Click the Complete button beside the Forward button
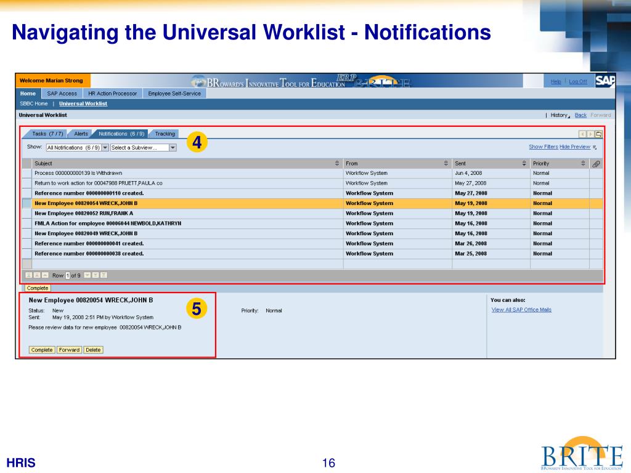Screen dimensions: 631x473 coord(42,350)
